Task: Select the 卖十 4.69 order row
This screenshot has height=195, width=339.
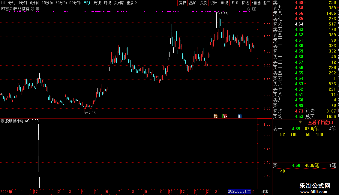Action: pyautogui.click(x=304, y=2)
